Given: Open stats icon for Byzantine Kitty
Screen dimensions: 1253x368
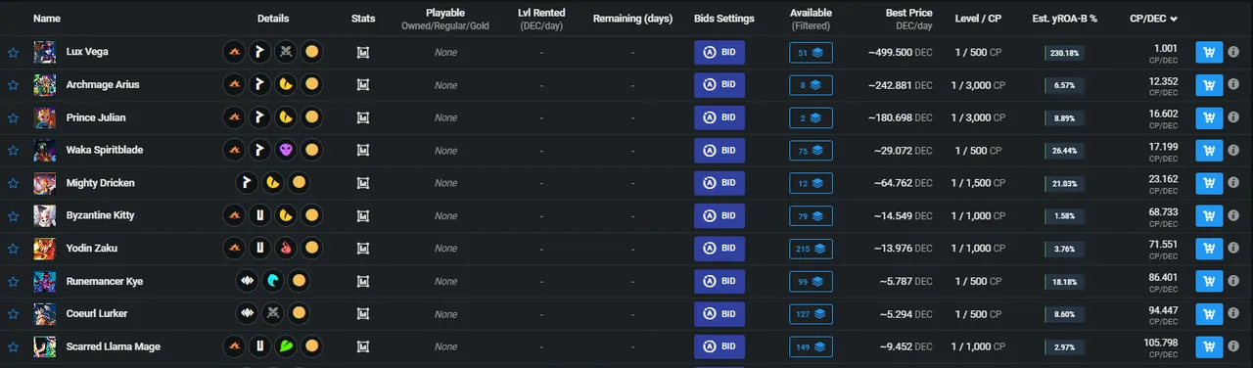Looking at the screenshot, I should (x=363, y=215).
